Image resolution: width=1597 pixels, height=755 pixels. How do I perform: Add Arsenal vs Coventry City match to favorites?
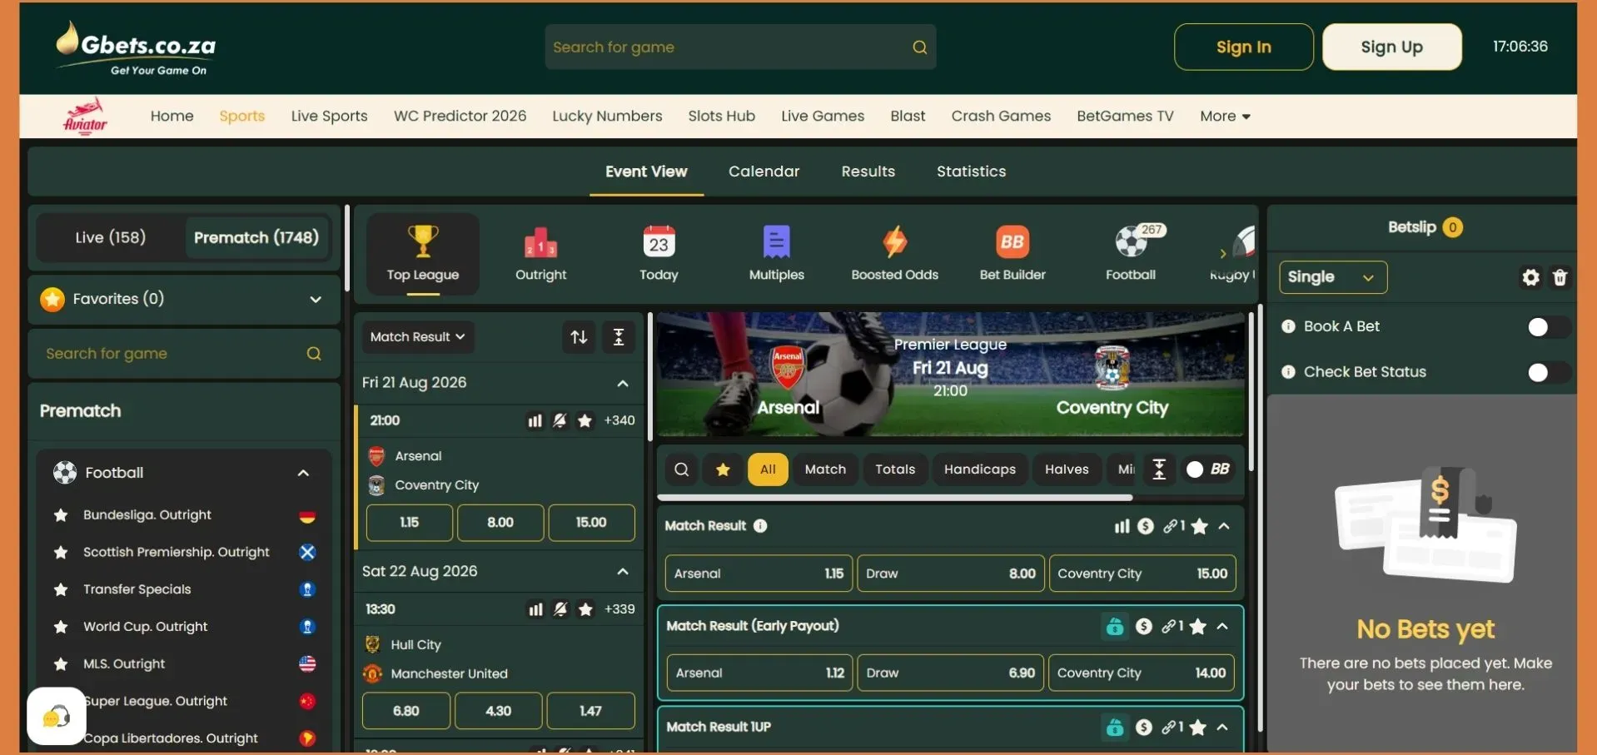pos(585,420)
